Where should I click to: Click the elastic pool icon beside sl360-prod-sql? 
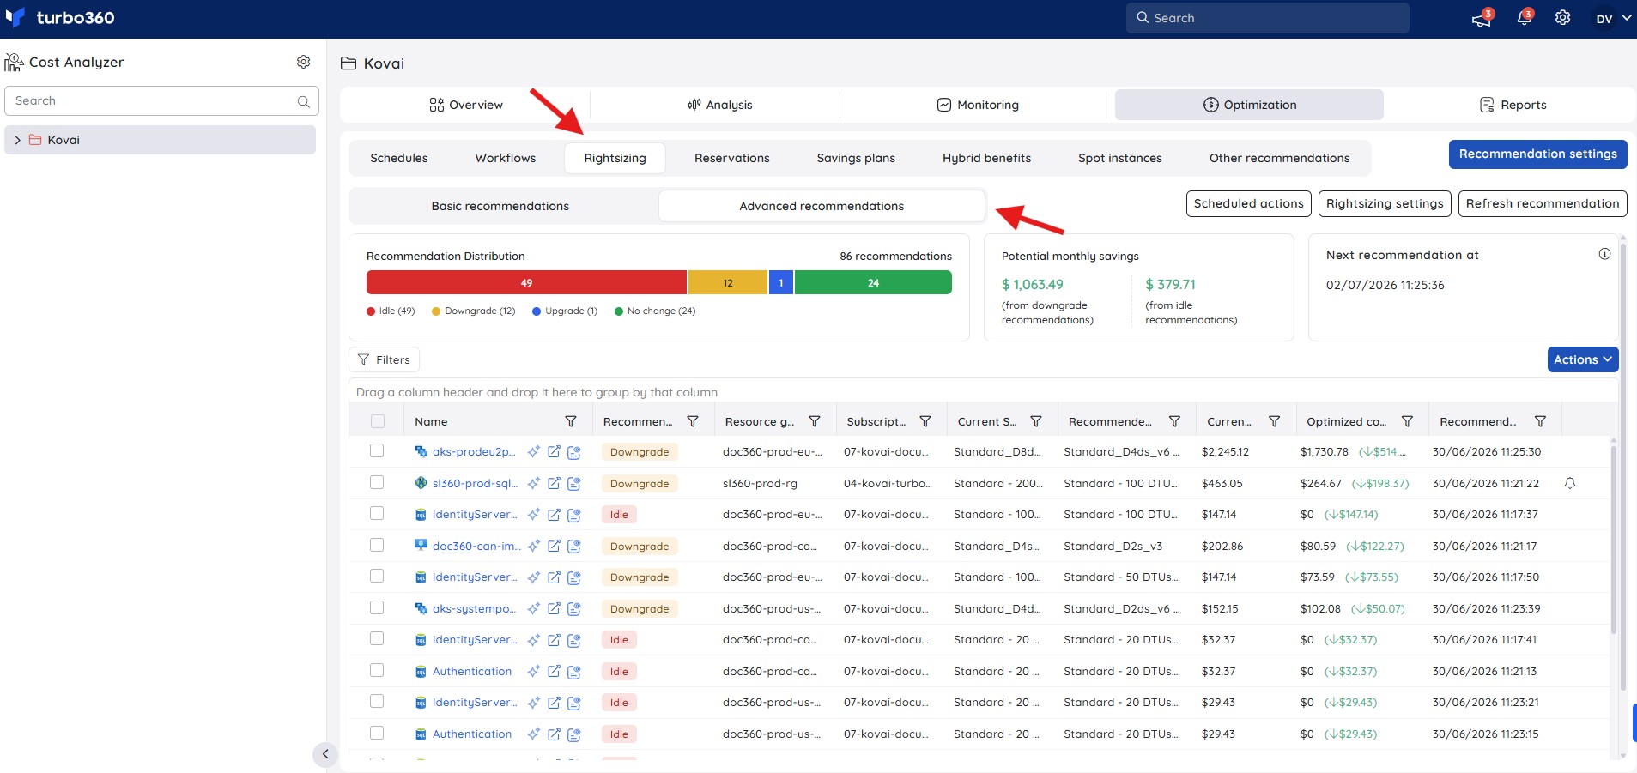pos(421,483)
